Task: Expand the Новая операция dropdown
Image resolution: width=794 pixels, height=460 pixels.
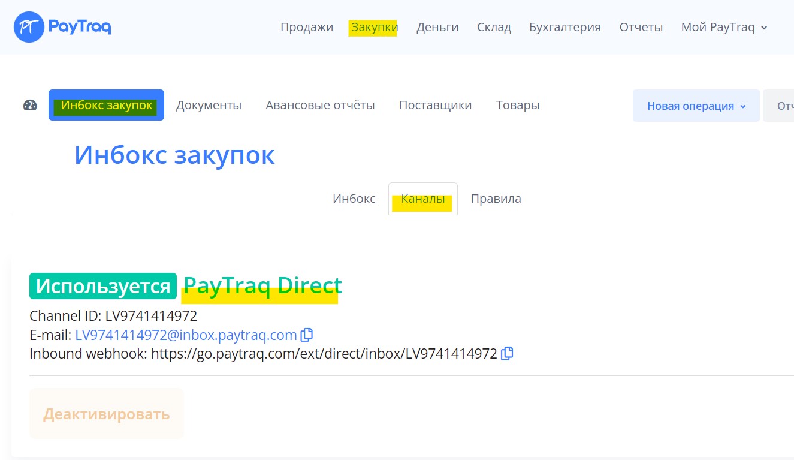Action: click(696, 106)
